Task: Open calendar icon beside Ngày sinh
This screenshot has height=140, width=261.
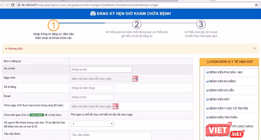Action: click(135, 78)
